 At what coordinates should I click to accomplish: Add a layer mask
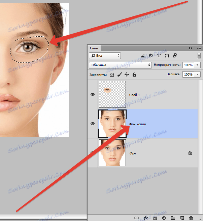click(155, 218)
